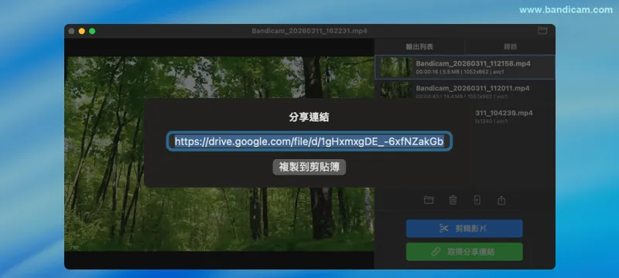This screenshot has height=278, width=619.
Task: Click the share upload icon
Action: pyautogui.click(x=501, y=200)
